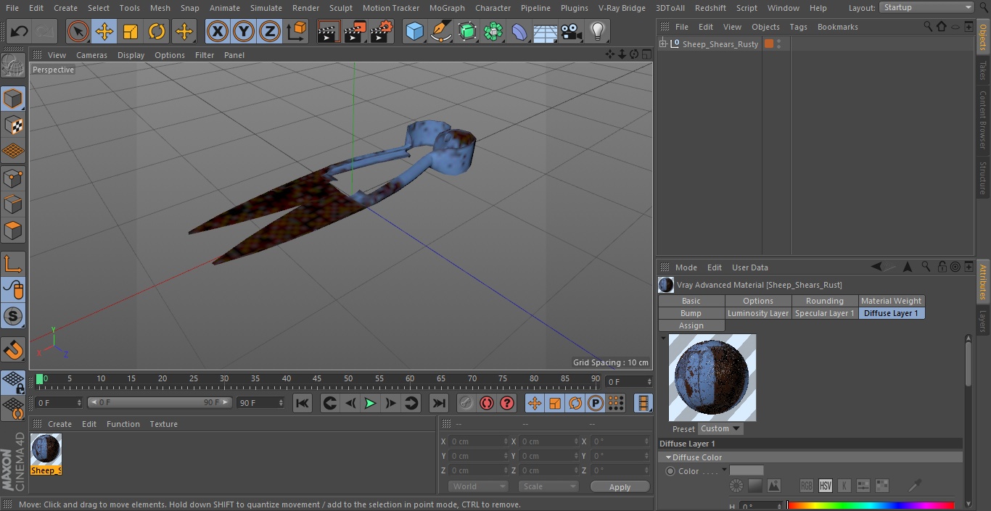Add a camera object
The width and height of the screenshot is (991, 511).
(571, 32)
